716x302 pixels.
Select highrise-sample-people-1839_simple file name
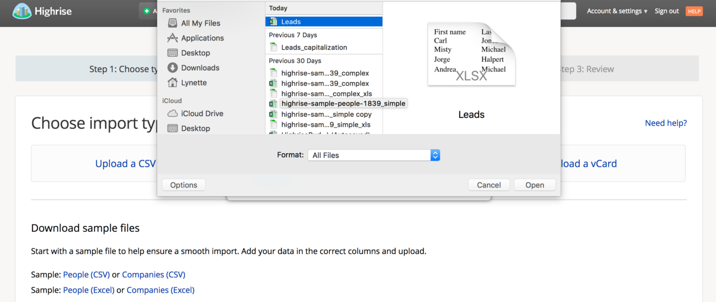(x=343, y=104)
